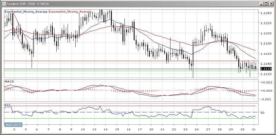The image size is (276, 135).
Task: Click the blue Exponential_Moving_Average legend label
Action: coord(26,12)
